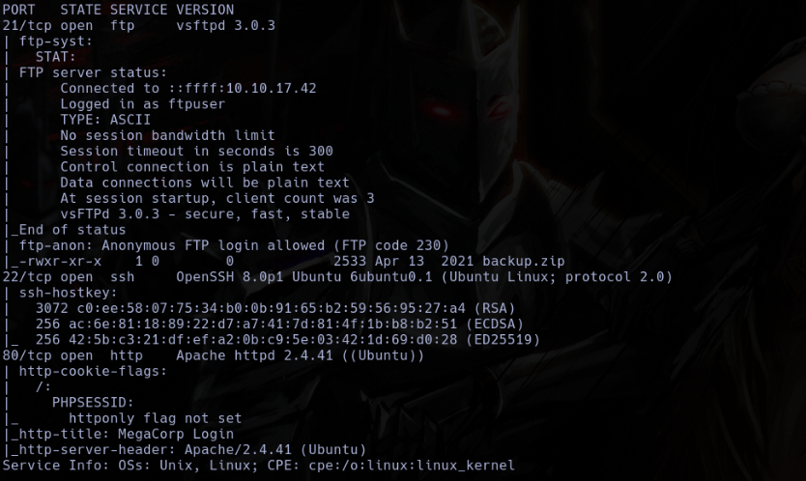Click the MegaCorp Login title text
This screenshot has height=481, width=806.
[x=176, y=434]
